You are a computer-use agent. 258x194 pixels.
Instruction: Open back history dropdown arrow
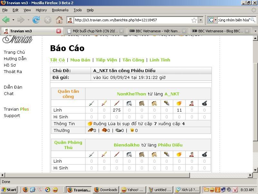(13, 20)
